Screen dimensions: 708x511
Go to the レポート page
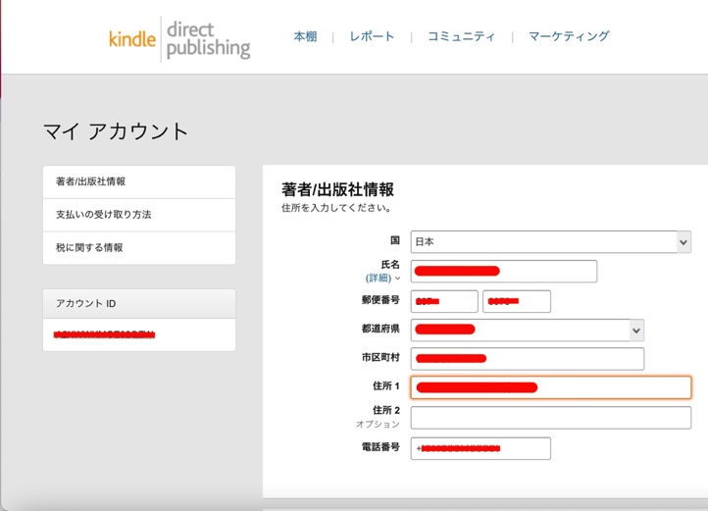pos(372,36)
